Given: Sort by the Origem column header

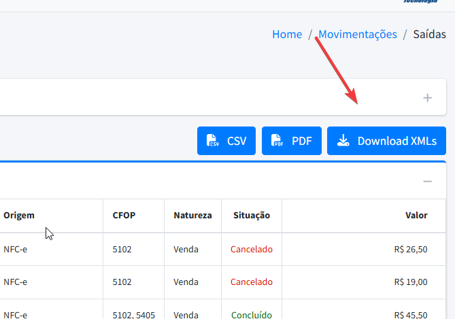Looking at the screenshot, I should click(19, 216).
